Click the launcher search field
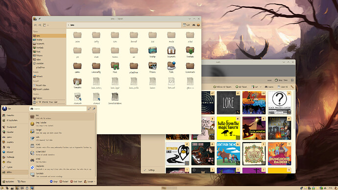Screen dimensions: 338x190 [58, 109]
